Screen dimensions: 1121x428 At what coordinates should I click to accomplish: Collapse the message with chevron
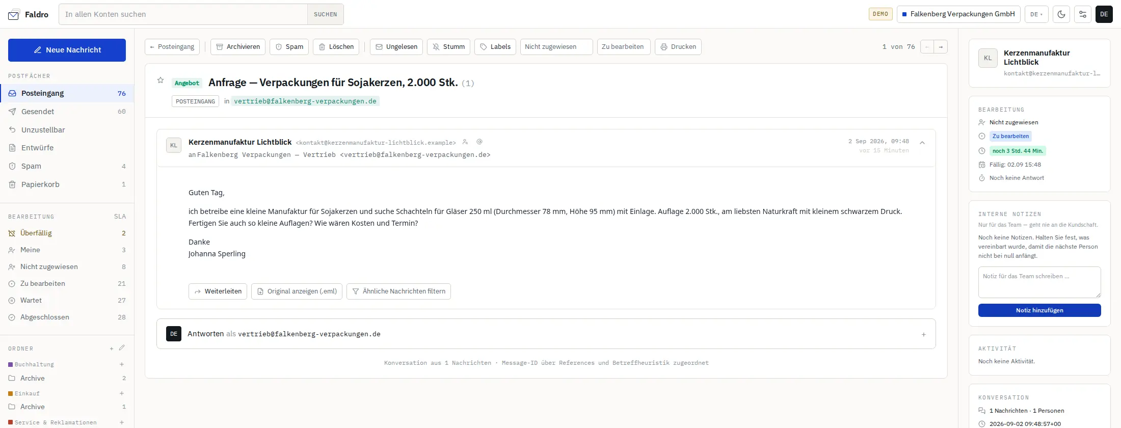pos(922,143)
